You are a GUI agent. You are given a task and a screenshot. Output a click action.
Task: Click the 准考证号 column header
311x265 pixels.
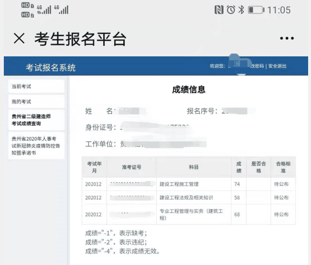pos(131,167)
